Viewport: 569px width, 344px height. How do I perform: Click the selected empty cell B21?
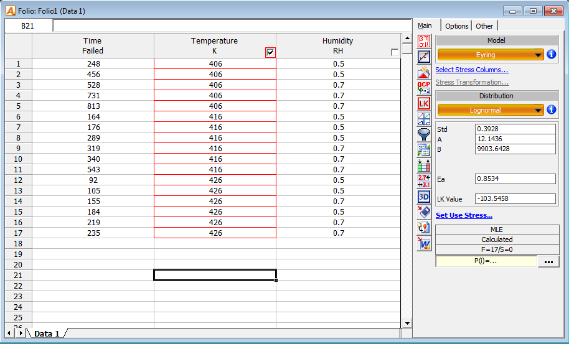pyautogui.click(x=215, y=275)
